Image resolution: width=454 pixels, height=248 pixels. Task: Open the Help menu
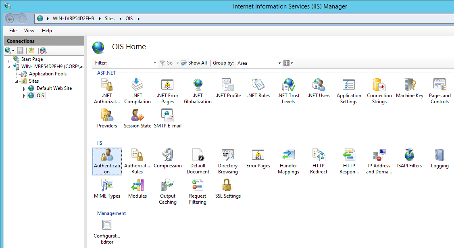point(47,30)
